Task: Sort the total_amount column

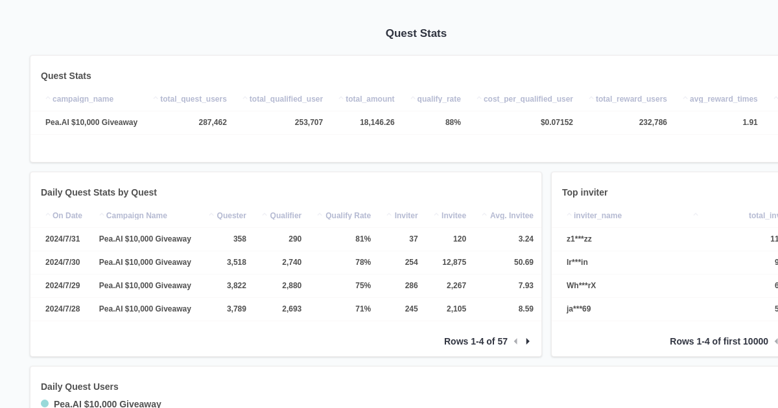Action: pos(370,99)
